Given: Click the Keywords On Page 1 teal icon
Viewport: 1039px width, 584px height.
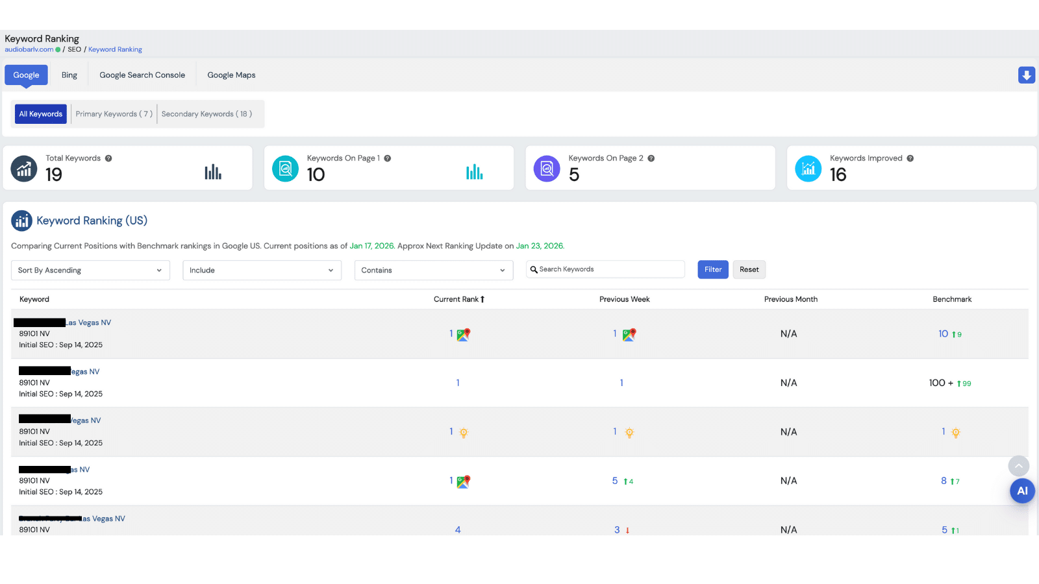Looking at the screenshot, I should coord(285,169).
